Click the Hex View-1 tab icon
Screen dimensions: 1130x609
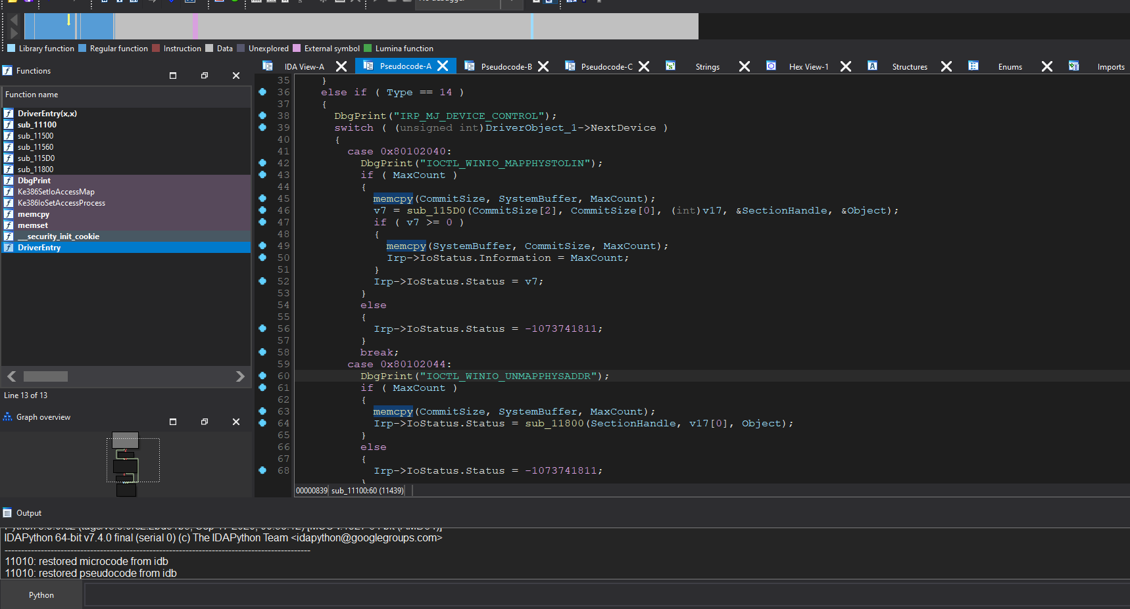pyautogui.click(x=771, y=66)
